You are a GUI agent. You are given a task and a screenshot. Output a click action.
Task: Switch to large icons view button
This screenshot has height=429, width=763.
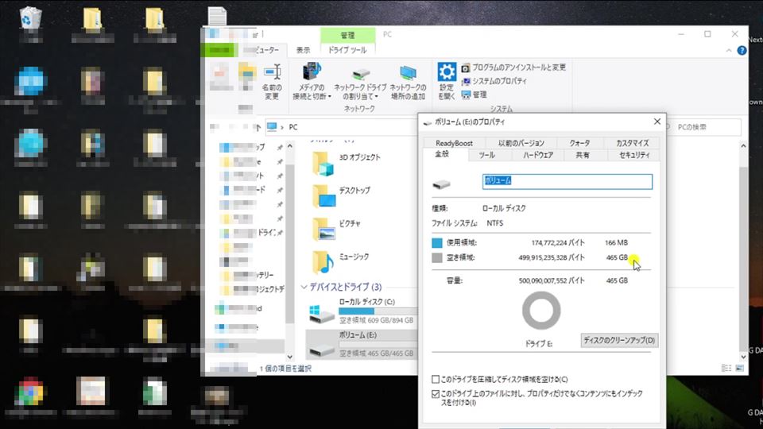[x=739, y=368]
